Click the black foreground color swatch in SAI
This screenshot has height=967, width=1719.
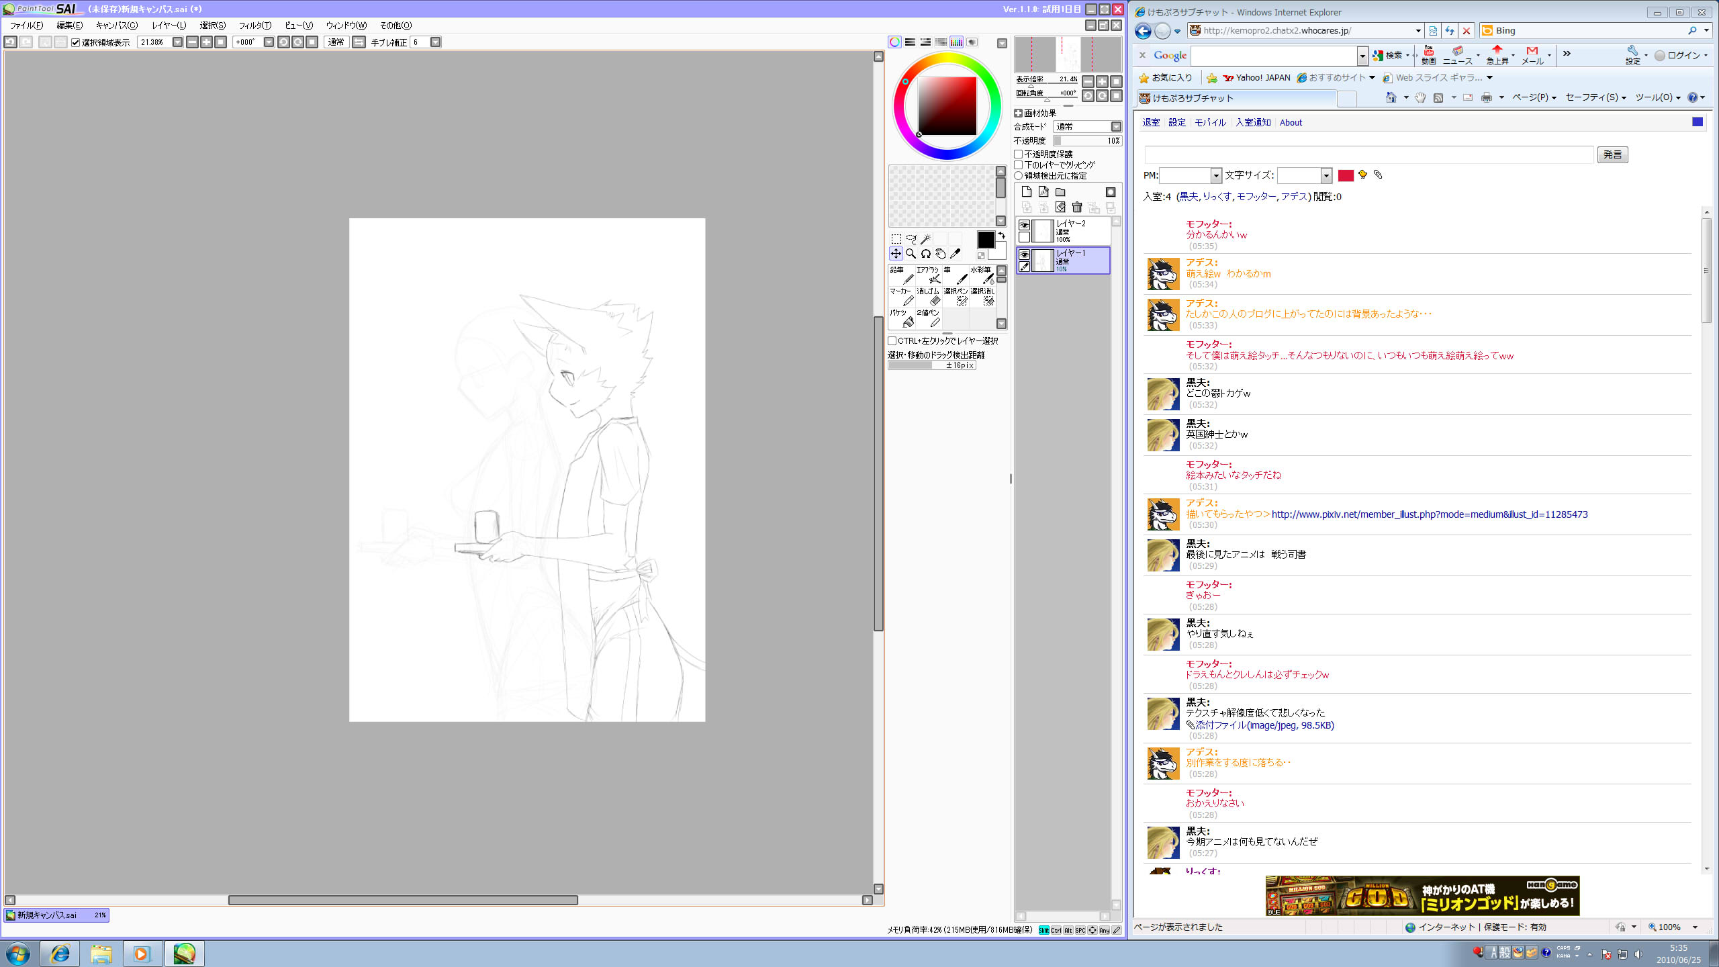coord(986,240)
